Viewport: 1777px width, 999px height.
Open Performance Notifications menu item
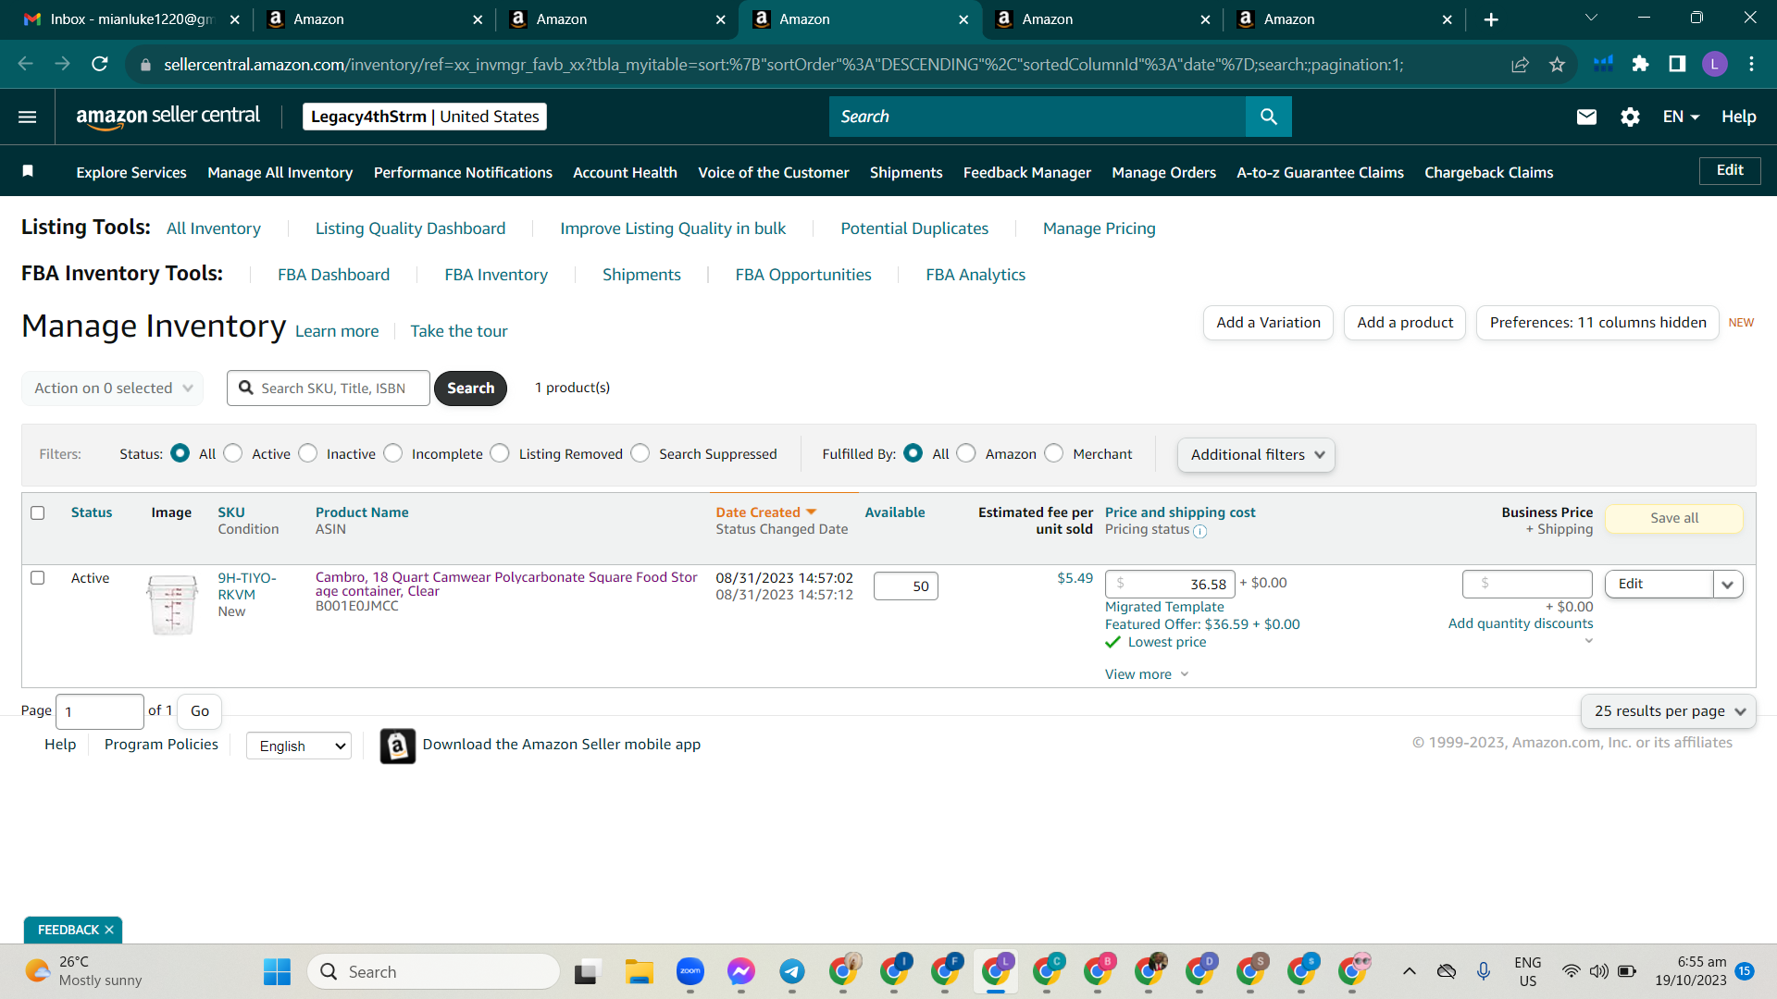[463, 173]
